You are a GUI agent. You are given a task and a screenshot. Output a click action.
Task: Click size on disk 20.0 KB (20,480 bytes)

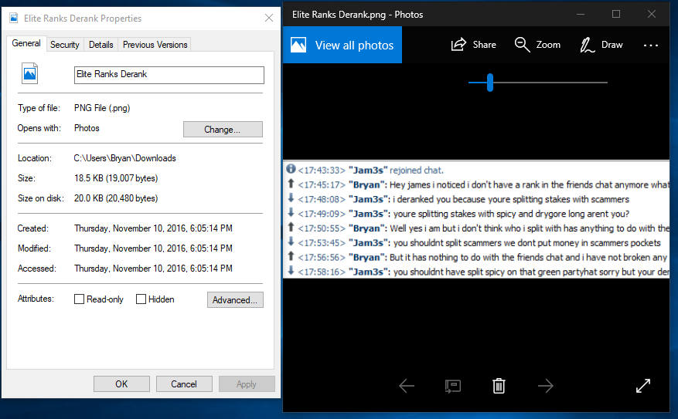coord(116,198)
